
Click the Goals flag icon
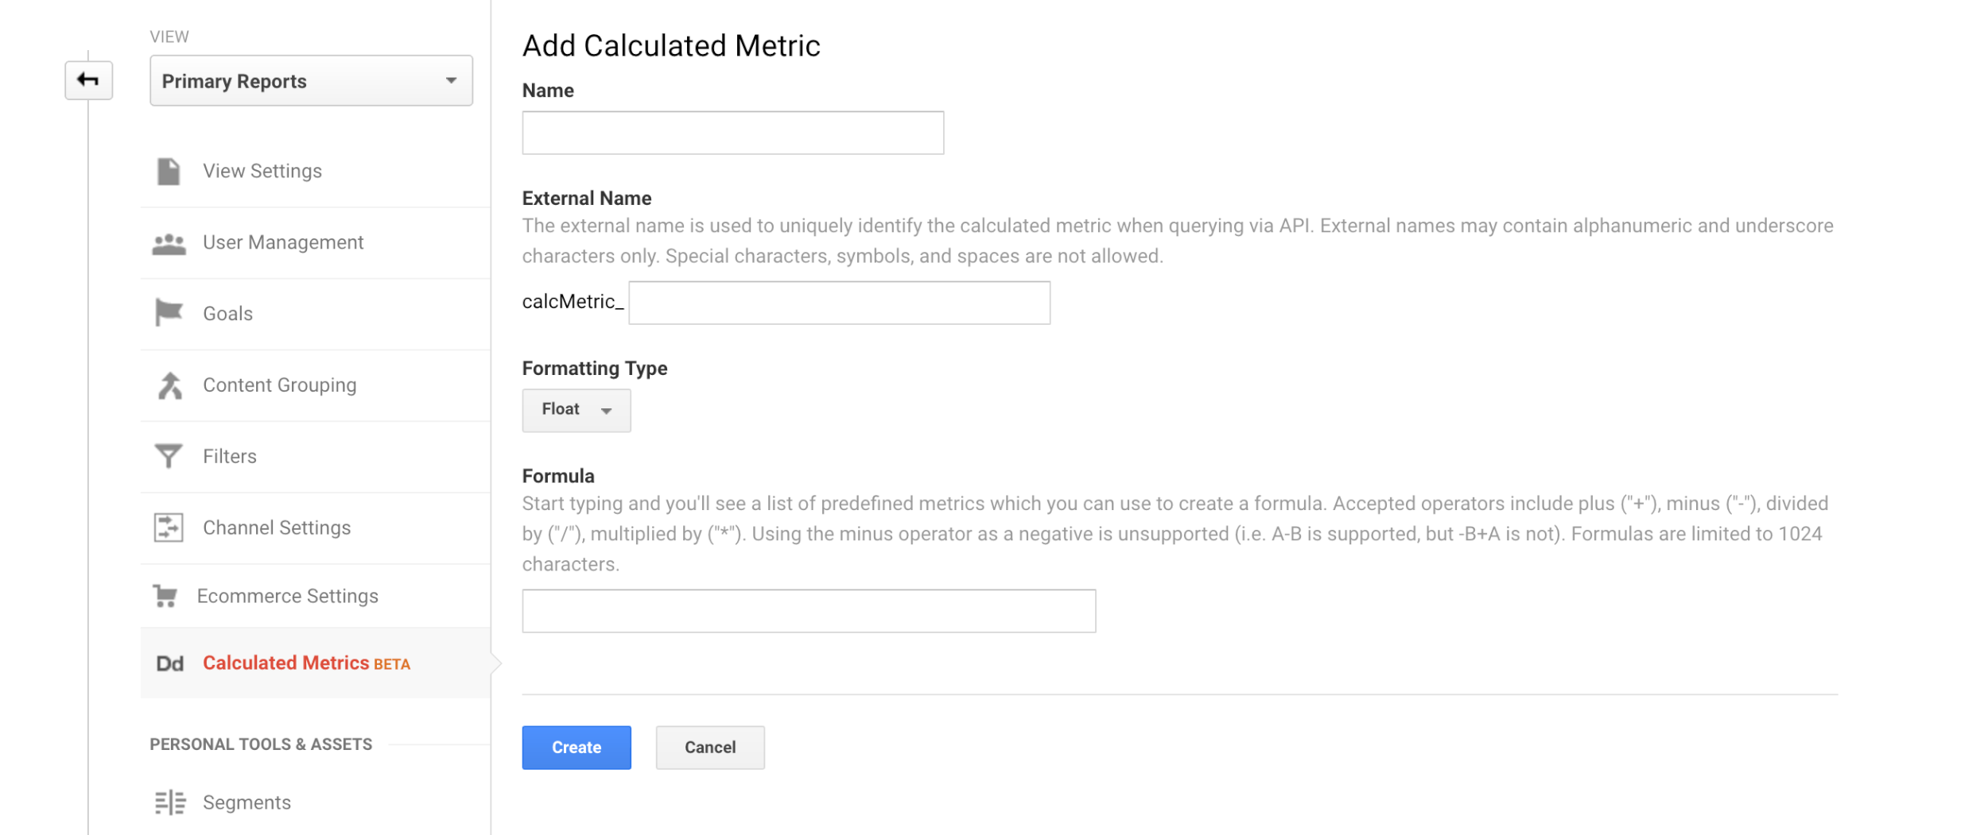[169, 313]
